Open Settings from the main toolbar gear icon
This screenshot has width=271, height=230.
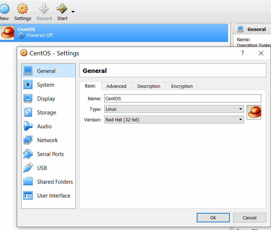pos(22,9)
